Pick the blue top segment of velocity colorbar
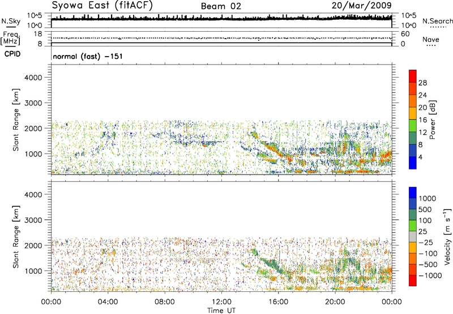This screenshot has width=453, height=314. pyautogui.click(x=413, y=193)
